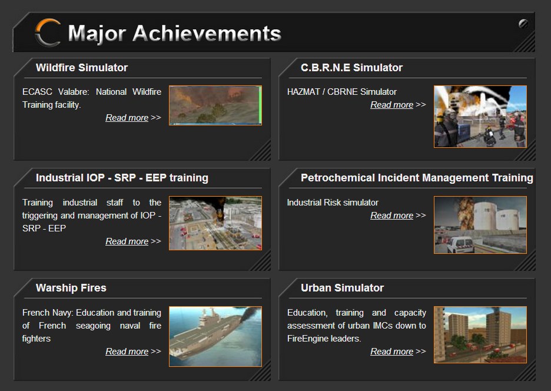Open the petrochemical storage tanks thumbnail

(480, 225)
